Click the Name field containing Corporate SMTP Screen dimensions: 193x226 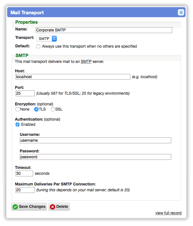tap(104, 30)
